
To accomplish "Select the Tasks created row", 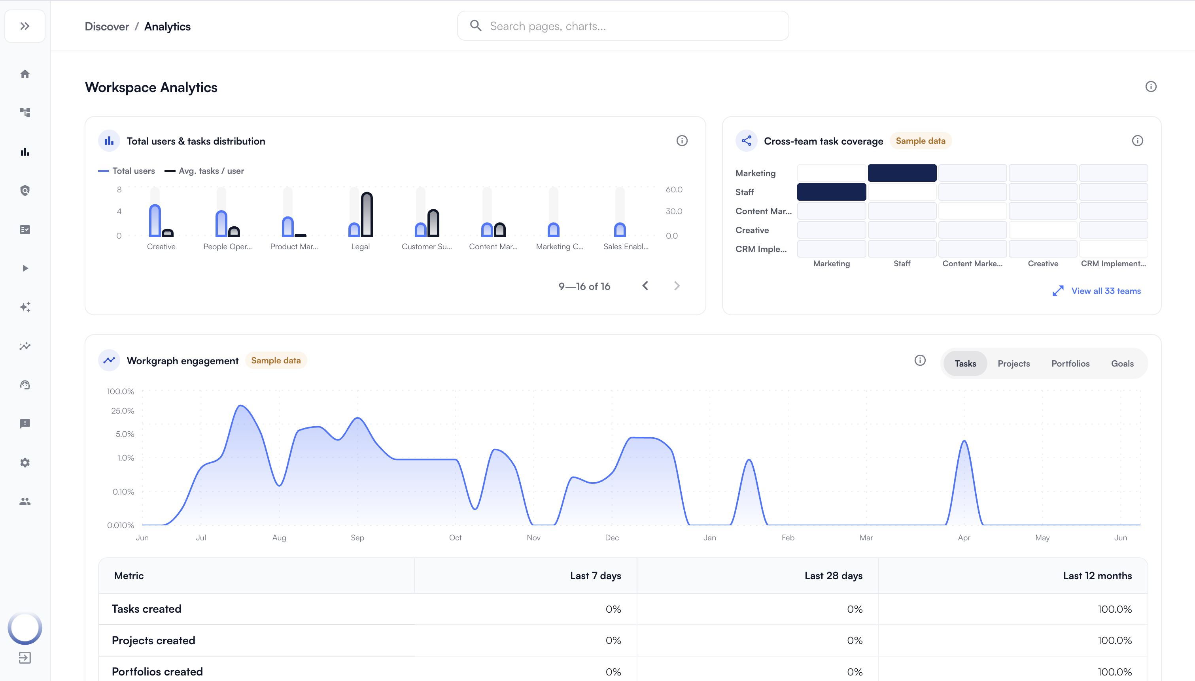I will [623, 610].
